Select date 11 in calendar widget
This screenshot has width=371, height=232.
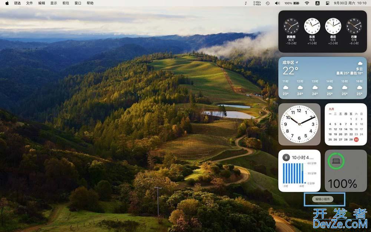pos(330,129)
